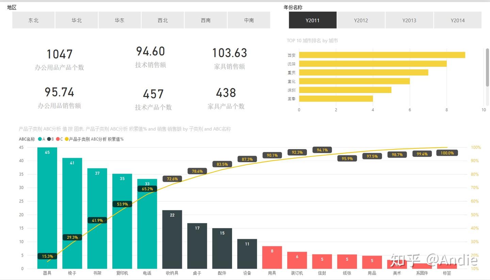Click the 87.3% cumulative label
This screenshot has width=490, height=280.
(247, 159)
